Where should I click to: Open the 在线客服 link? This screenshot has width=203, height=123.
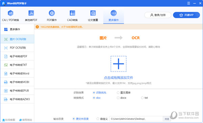pos(9,120)
